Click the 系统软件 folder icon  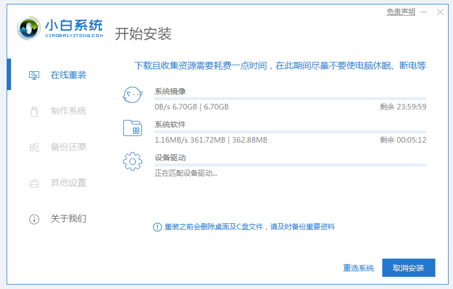pos(133,128)
